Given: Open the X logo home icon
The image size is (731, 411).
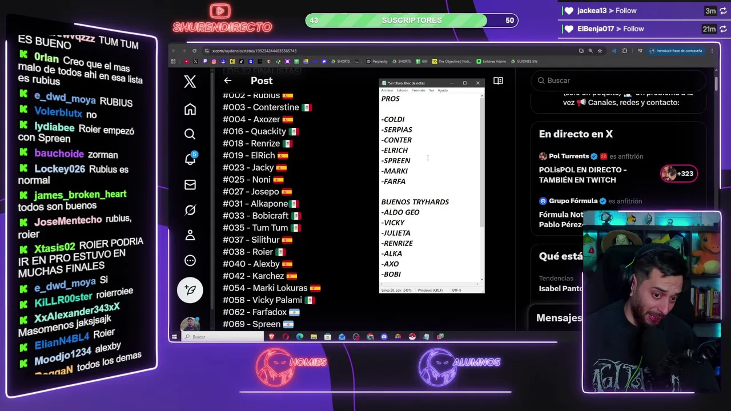Looking at the screenshot, I should pos(190,82).
